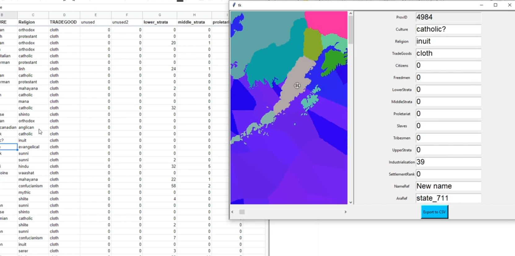Click the tk feather icon in the title bar
This screenshot has height=256, width=515.
[x=234, y=5]
